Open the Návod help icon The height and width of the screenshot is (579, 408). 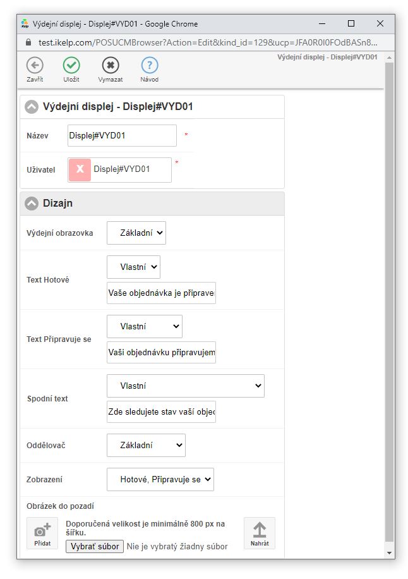point(150,65)
